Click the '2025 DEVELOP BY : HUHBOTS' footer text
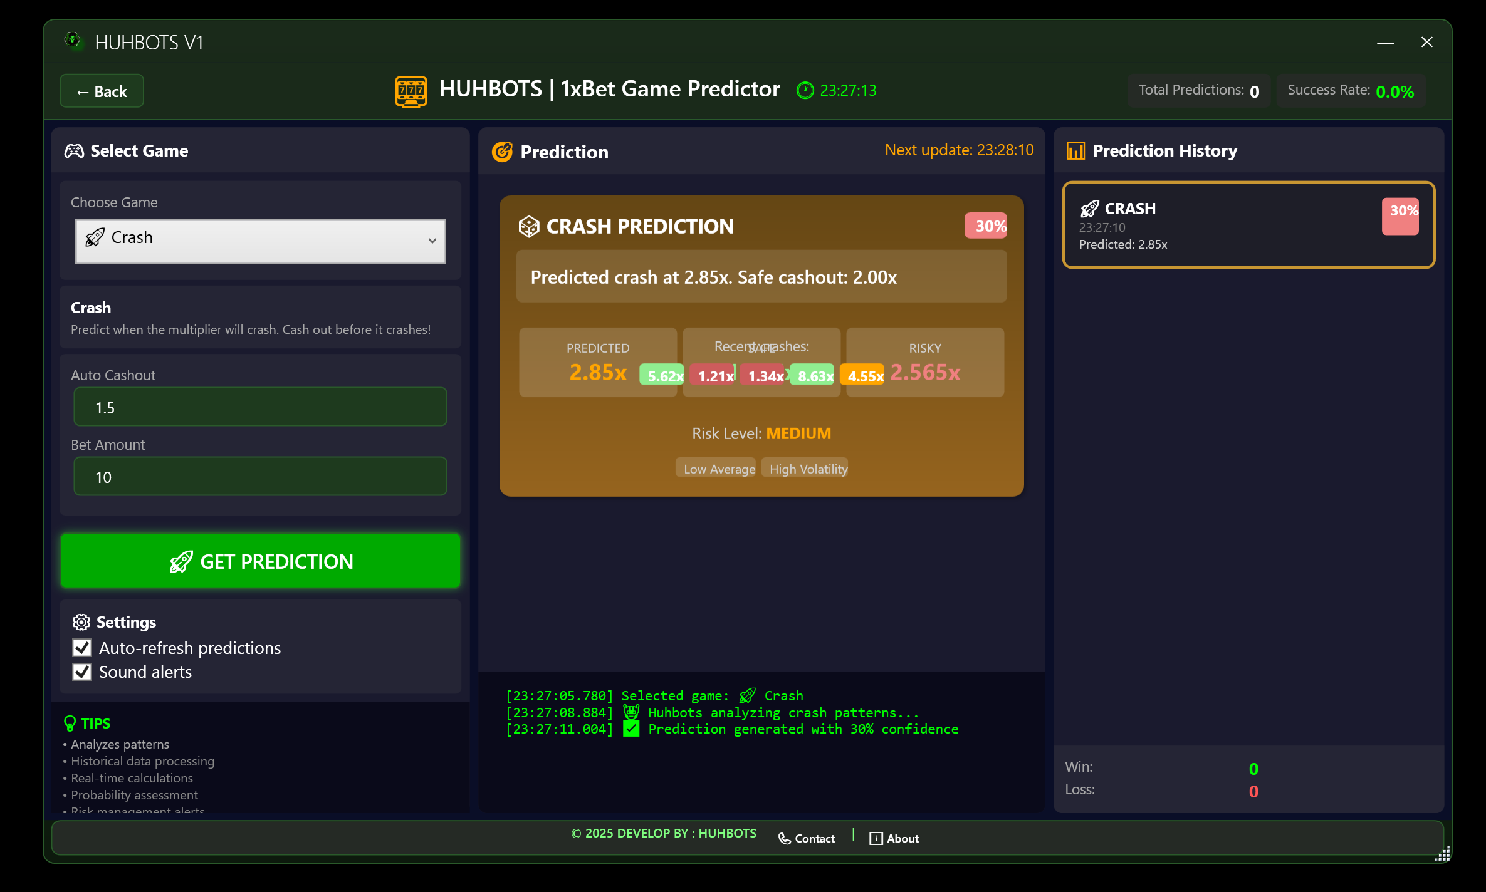The height and width of the screenshot is (892, 1486). coord(664,834)
